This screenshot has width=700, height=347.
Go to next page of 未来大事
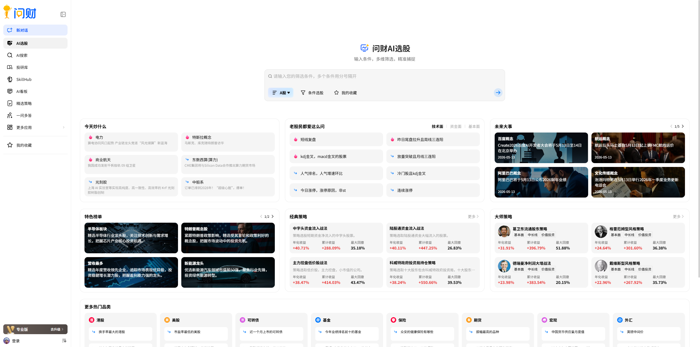click(683, 126)
